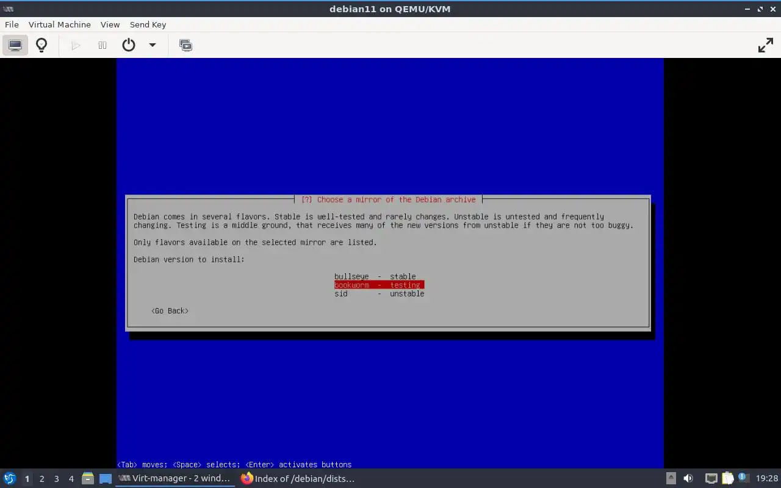Select sid - unstable version
The image size is (781, 488).
click(379, 293)
